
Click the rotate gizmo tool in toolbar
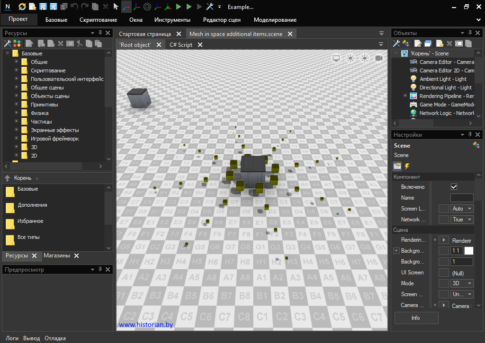tap(147, 7)
